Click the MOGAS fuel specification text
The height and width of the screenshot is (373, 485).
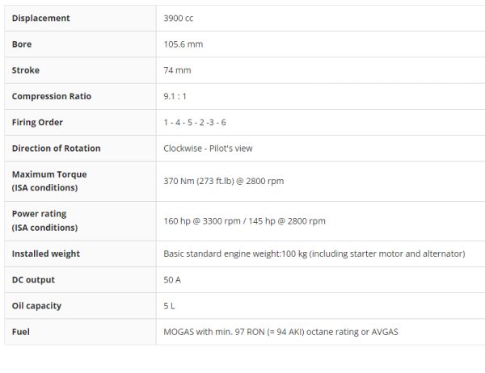[280, 332]
